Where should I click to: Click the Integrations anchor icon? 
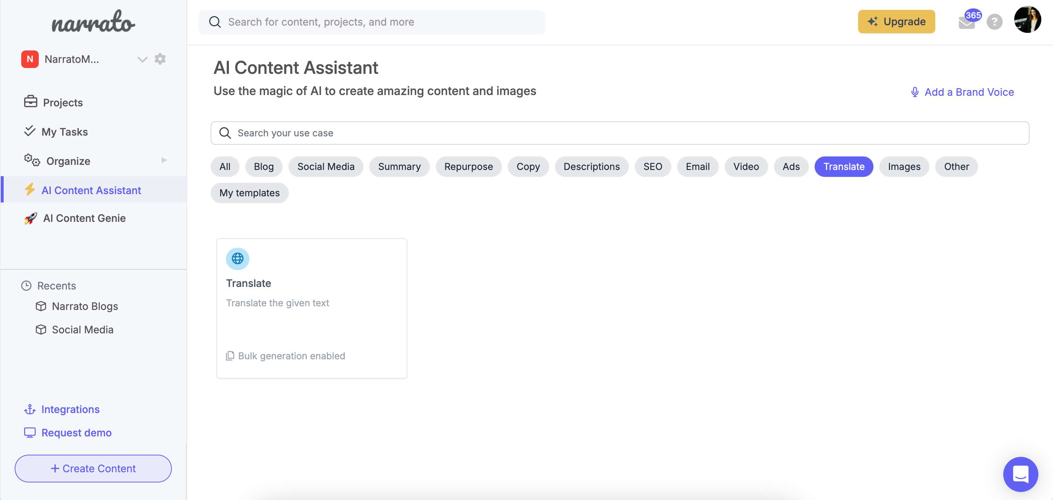[x=30, y=409]
